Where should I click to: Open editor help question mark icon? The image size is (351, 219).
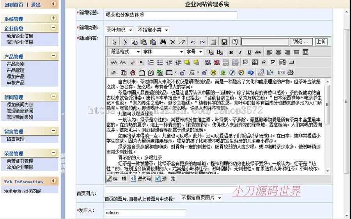[235, 42]
